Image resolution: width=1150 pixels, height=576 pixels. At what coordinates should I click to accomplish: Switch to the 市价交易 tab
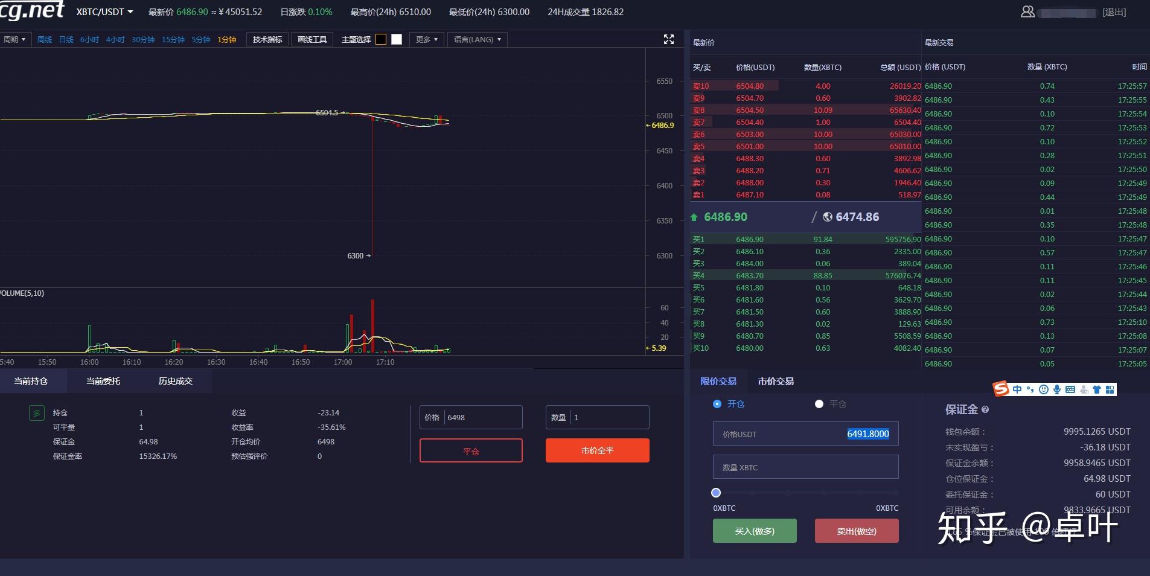pyautogui.click(x=776, y=381)
